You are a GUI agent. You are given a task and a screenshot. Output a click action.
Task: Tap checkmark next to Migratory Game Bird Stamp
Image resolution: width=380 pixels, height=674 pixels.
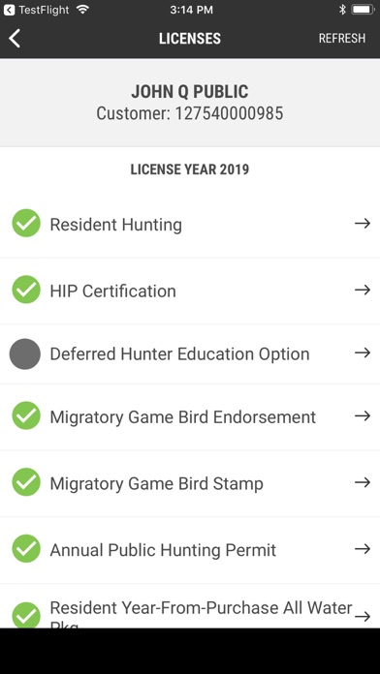(26, 482)
